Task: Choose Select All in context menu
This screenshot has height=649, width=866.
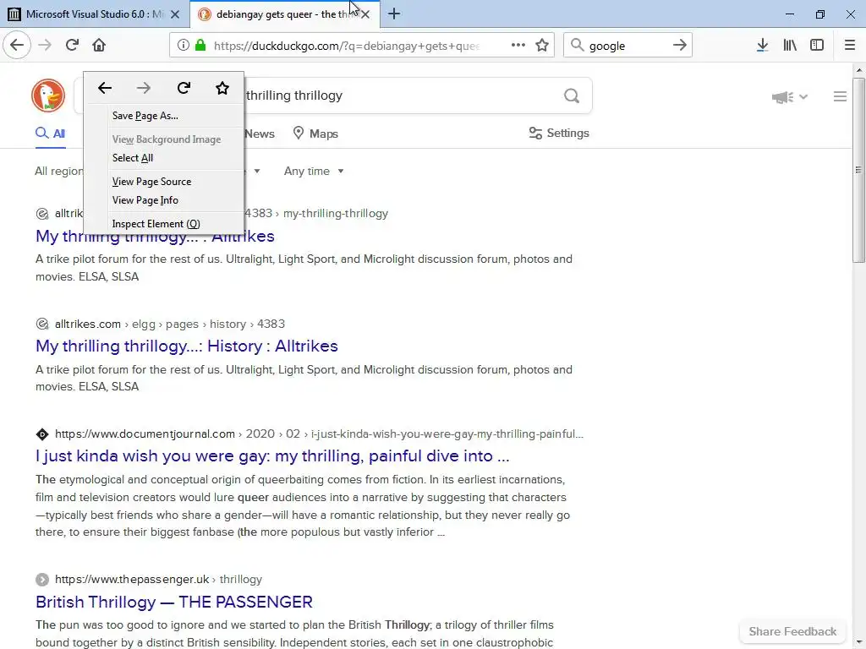Action: coord(133,158)
